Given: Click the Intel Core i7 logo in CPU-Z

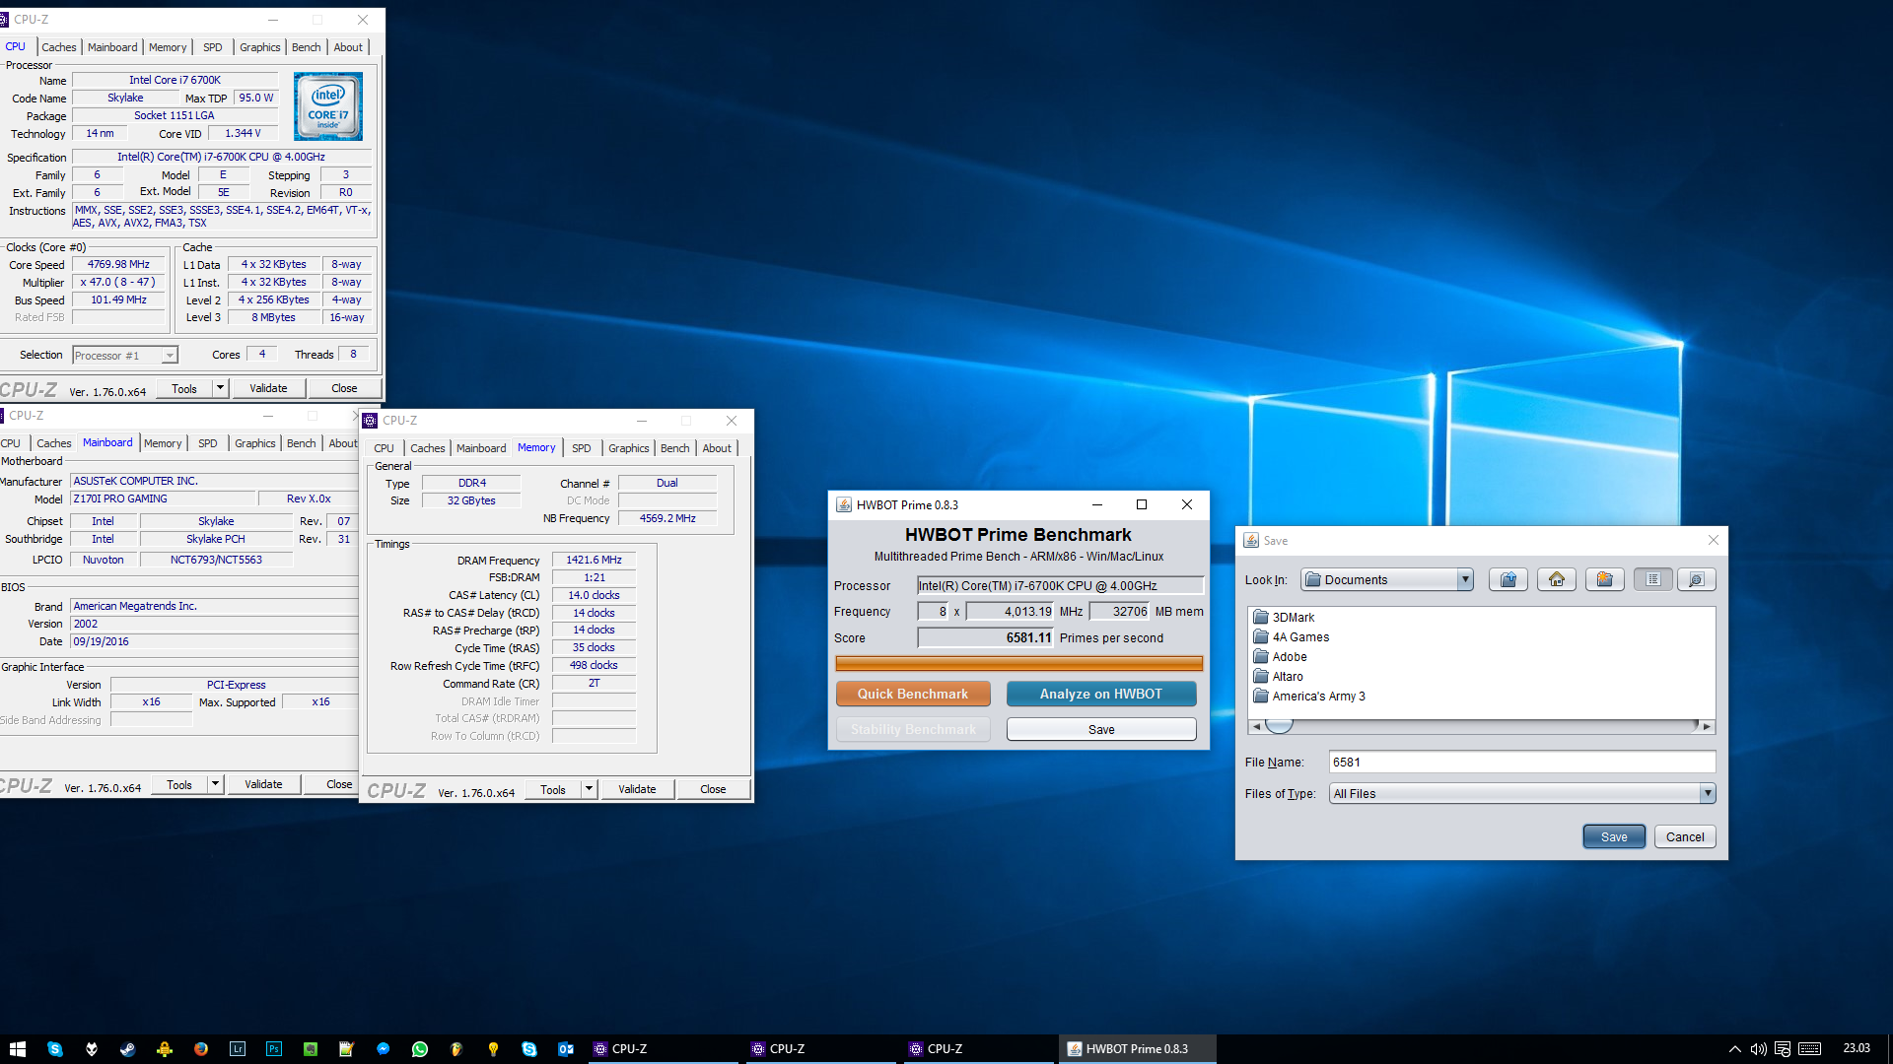Looking at the screenshot, I should [x=328, y=106].
